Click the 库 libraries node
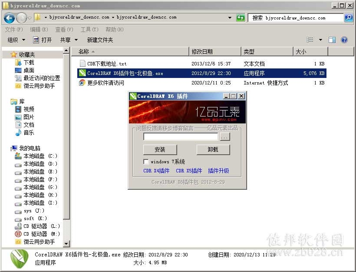The height and width of the screenshot is (272, 356). (18, 101)
